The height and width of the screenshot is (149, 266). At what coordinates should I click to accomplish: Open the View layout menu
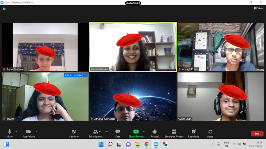click(258, 8)
